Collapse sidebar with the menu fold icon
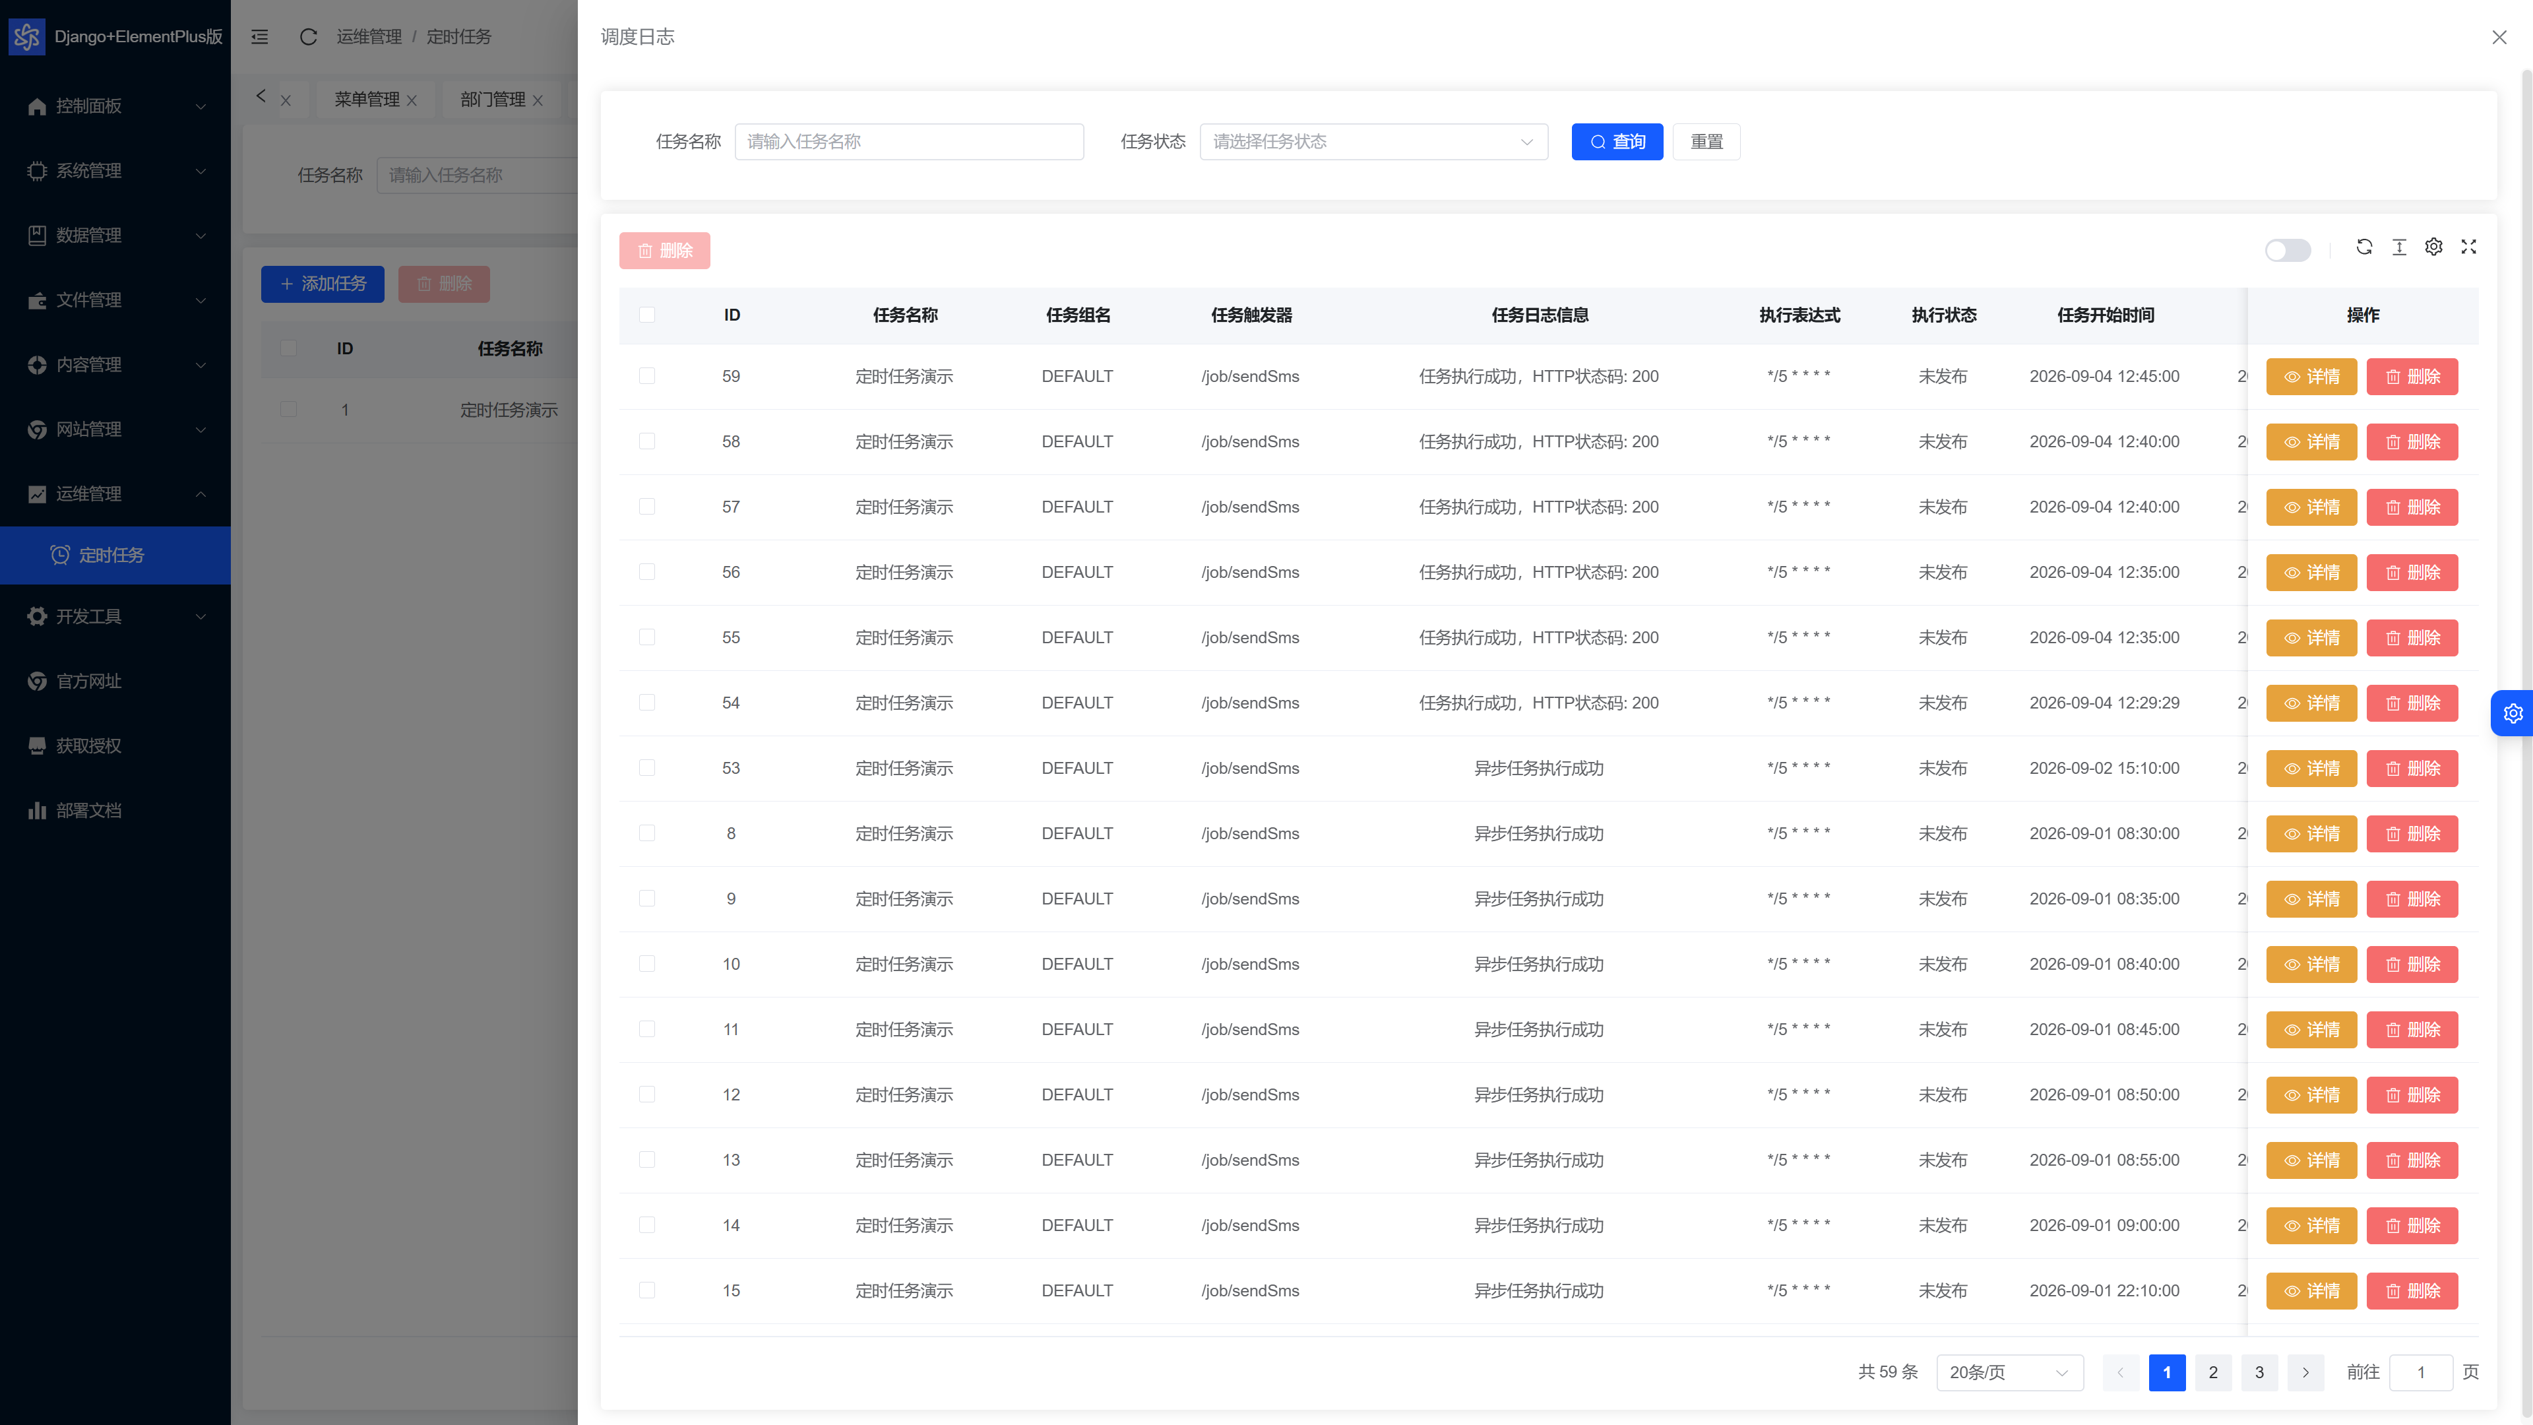Screen dimensions: 2533x1425 click(x=260, y=36)
